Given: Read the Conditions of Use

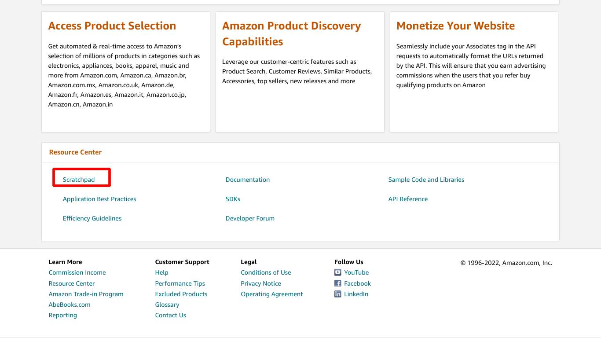Looking at the screenshot, I should pos(266,272).
